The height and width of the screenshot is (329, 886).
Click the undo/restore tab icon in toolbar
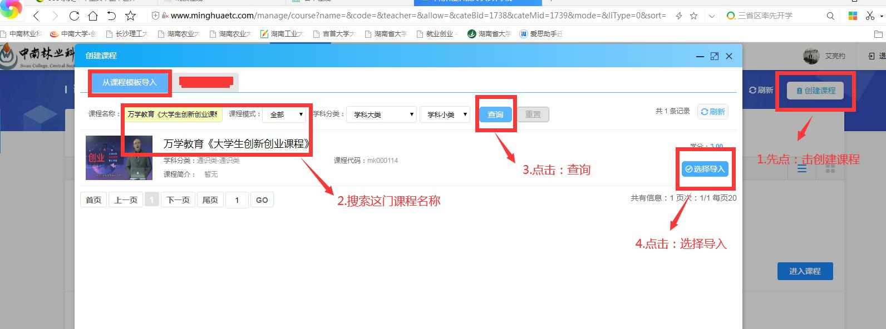coord(111,16)
